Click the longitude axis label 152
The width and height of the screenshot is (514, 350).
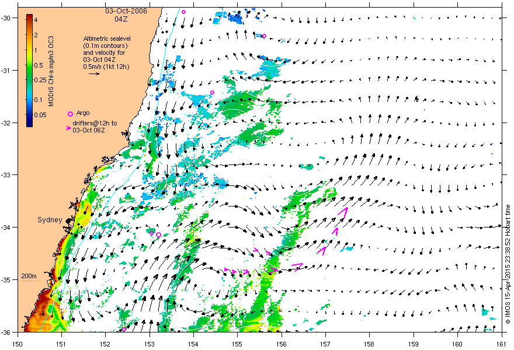pyautogui.click(x=106, y=344)
